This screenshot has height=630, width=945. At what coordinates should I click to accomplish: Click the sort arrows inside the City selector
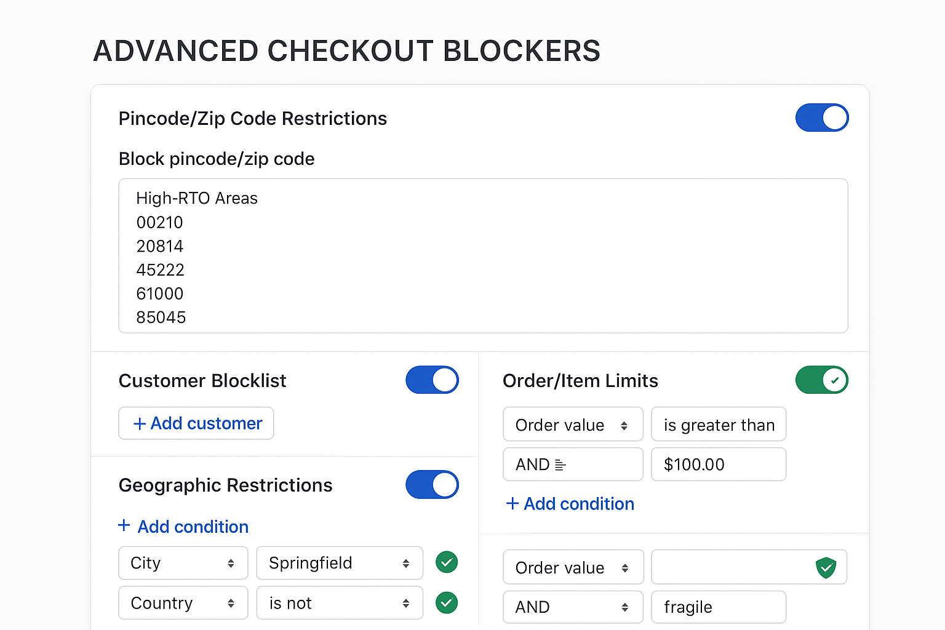pyautogui.click(x=231, y=563)
